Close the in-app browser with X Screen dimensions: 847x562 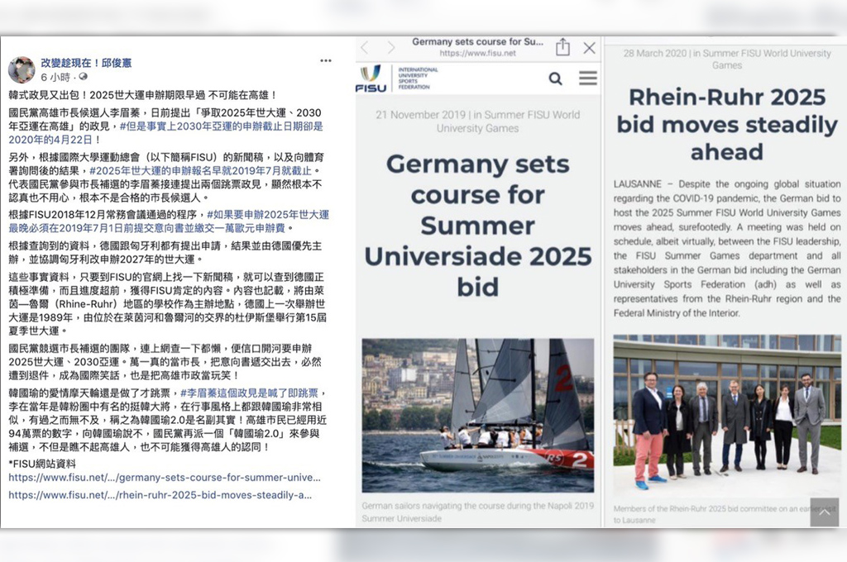[589, 47]
